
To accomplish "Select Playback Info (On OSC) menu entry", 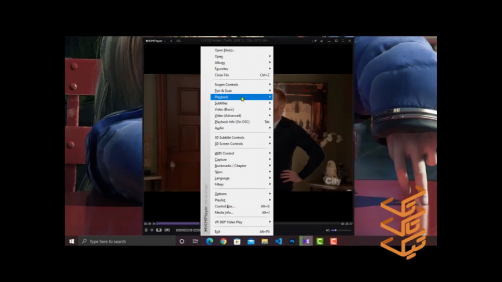I will (242, 122).
